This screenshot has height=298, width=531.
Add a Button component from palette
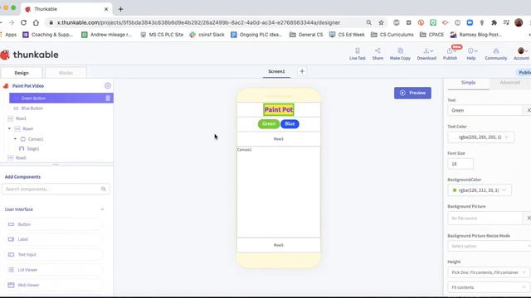click(54, 224)
